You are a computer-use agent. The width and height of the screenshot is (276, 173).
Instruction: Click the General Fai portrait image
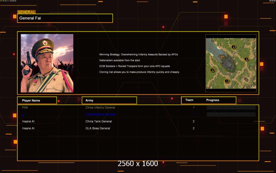pos(47,63)
